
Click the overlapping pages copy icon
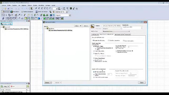(10, 15)
